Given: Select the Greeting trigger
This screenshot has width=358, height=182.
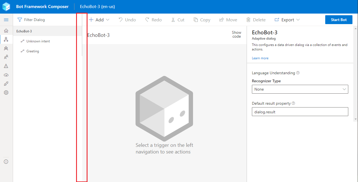Looking at the screenshot, I should [33, 51].
